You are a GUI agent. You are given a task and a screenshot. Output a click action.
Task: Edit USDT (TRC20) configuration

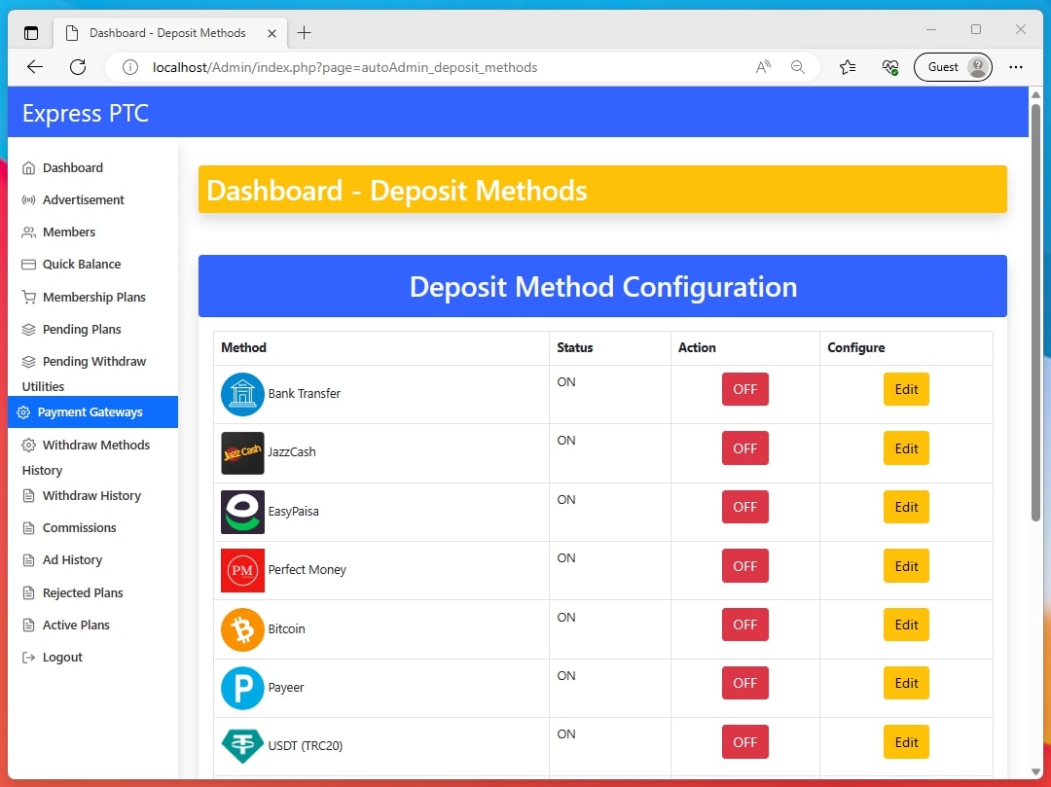click(906, 742)
